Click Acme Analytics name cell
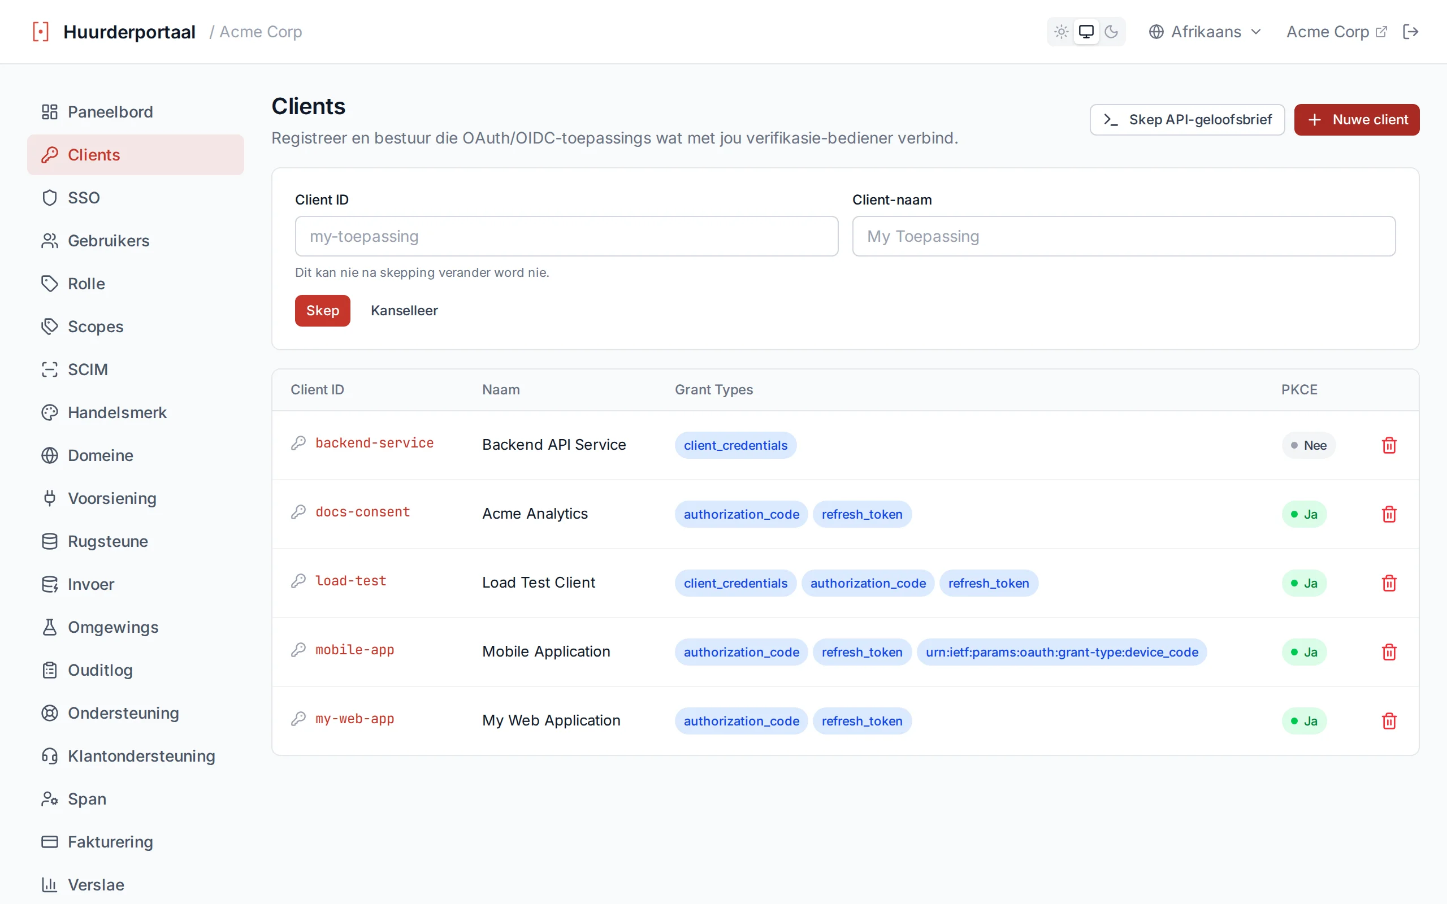Viewport: 1447px width, 904px height. point(535,514)
